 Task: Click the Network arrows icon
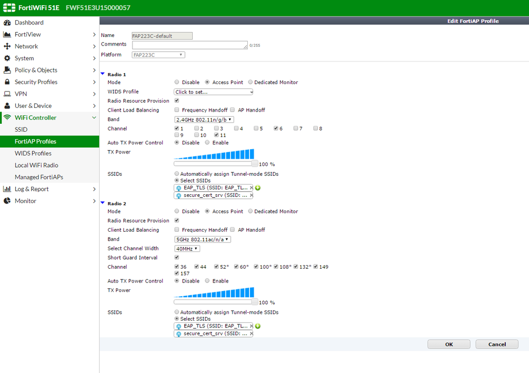[x=7, y=46]
